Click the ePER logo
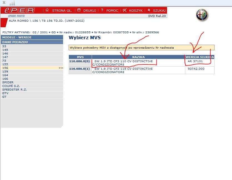 click(x=19, y=10)
